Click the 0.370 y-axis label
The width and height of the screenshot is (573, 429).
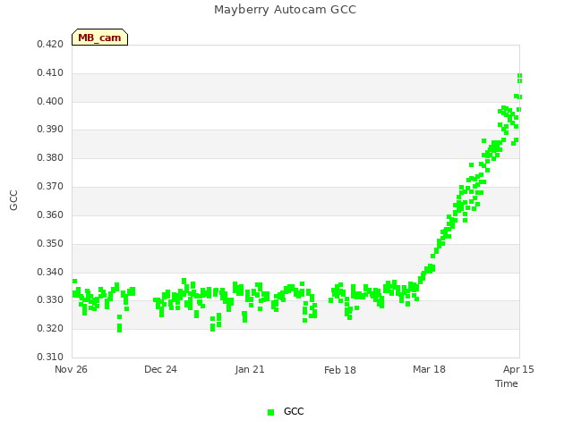click(50, 187)
